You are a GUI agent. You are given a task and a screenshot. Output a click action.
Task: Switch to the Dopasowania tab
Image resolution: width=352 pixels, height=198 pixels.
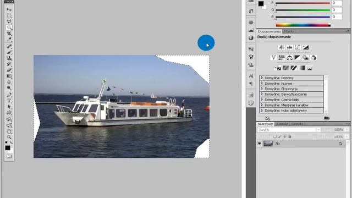coord(269,31)
